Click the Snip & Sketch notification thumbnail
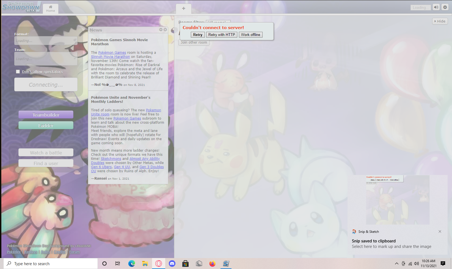452x269 pixels. click(398, 200)
